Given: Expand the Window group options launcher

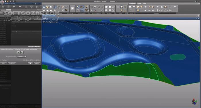Looking at the screenshot, I should [114, 13].
